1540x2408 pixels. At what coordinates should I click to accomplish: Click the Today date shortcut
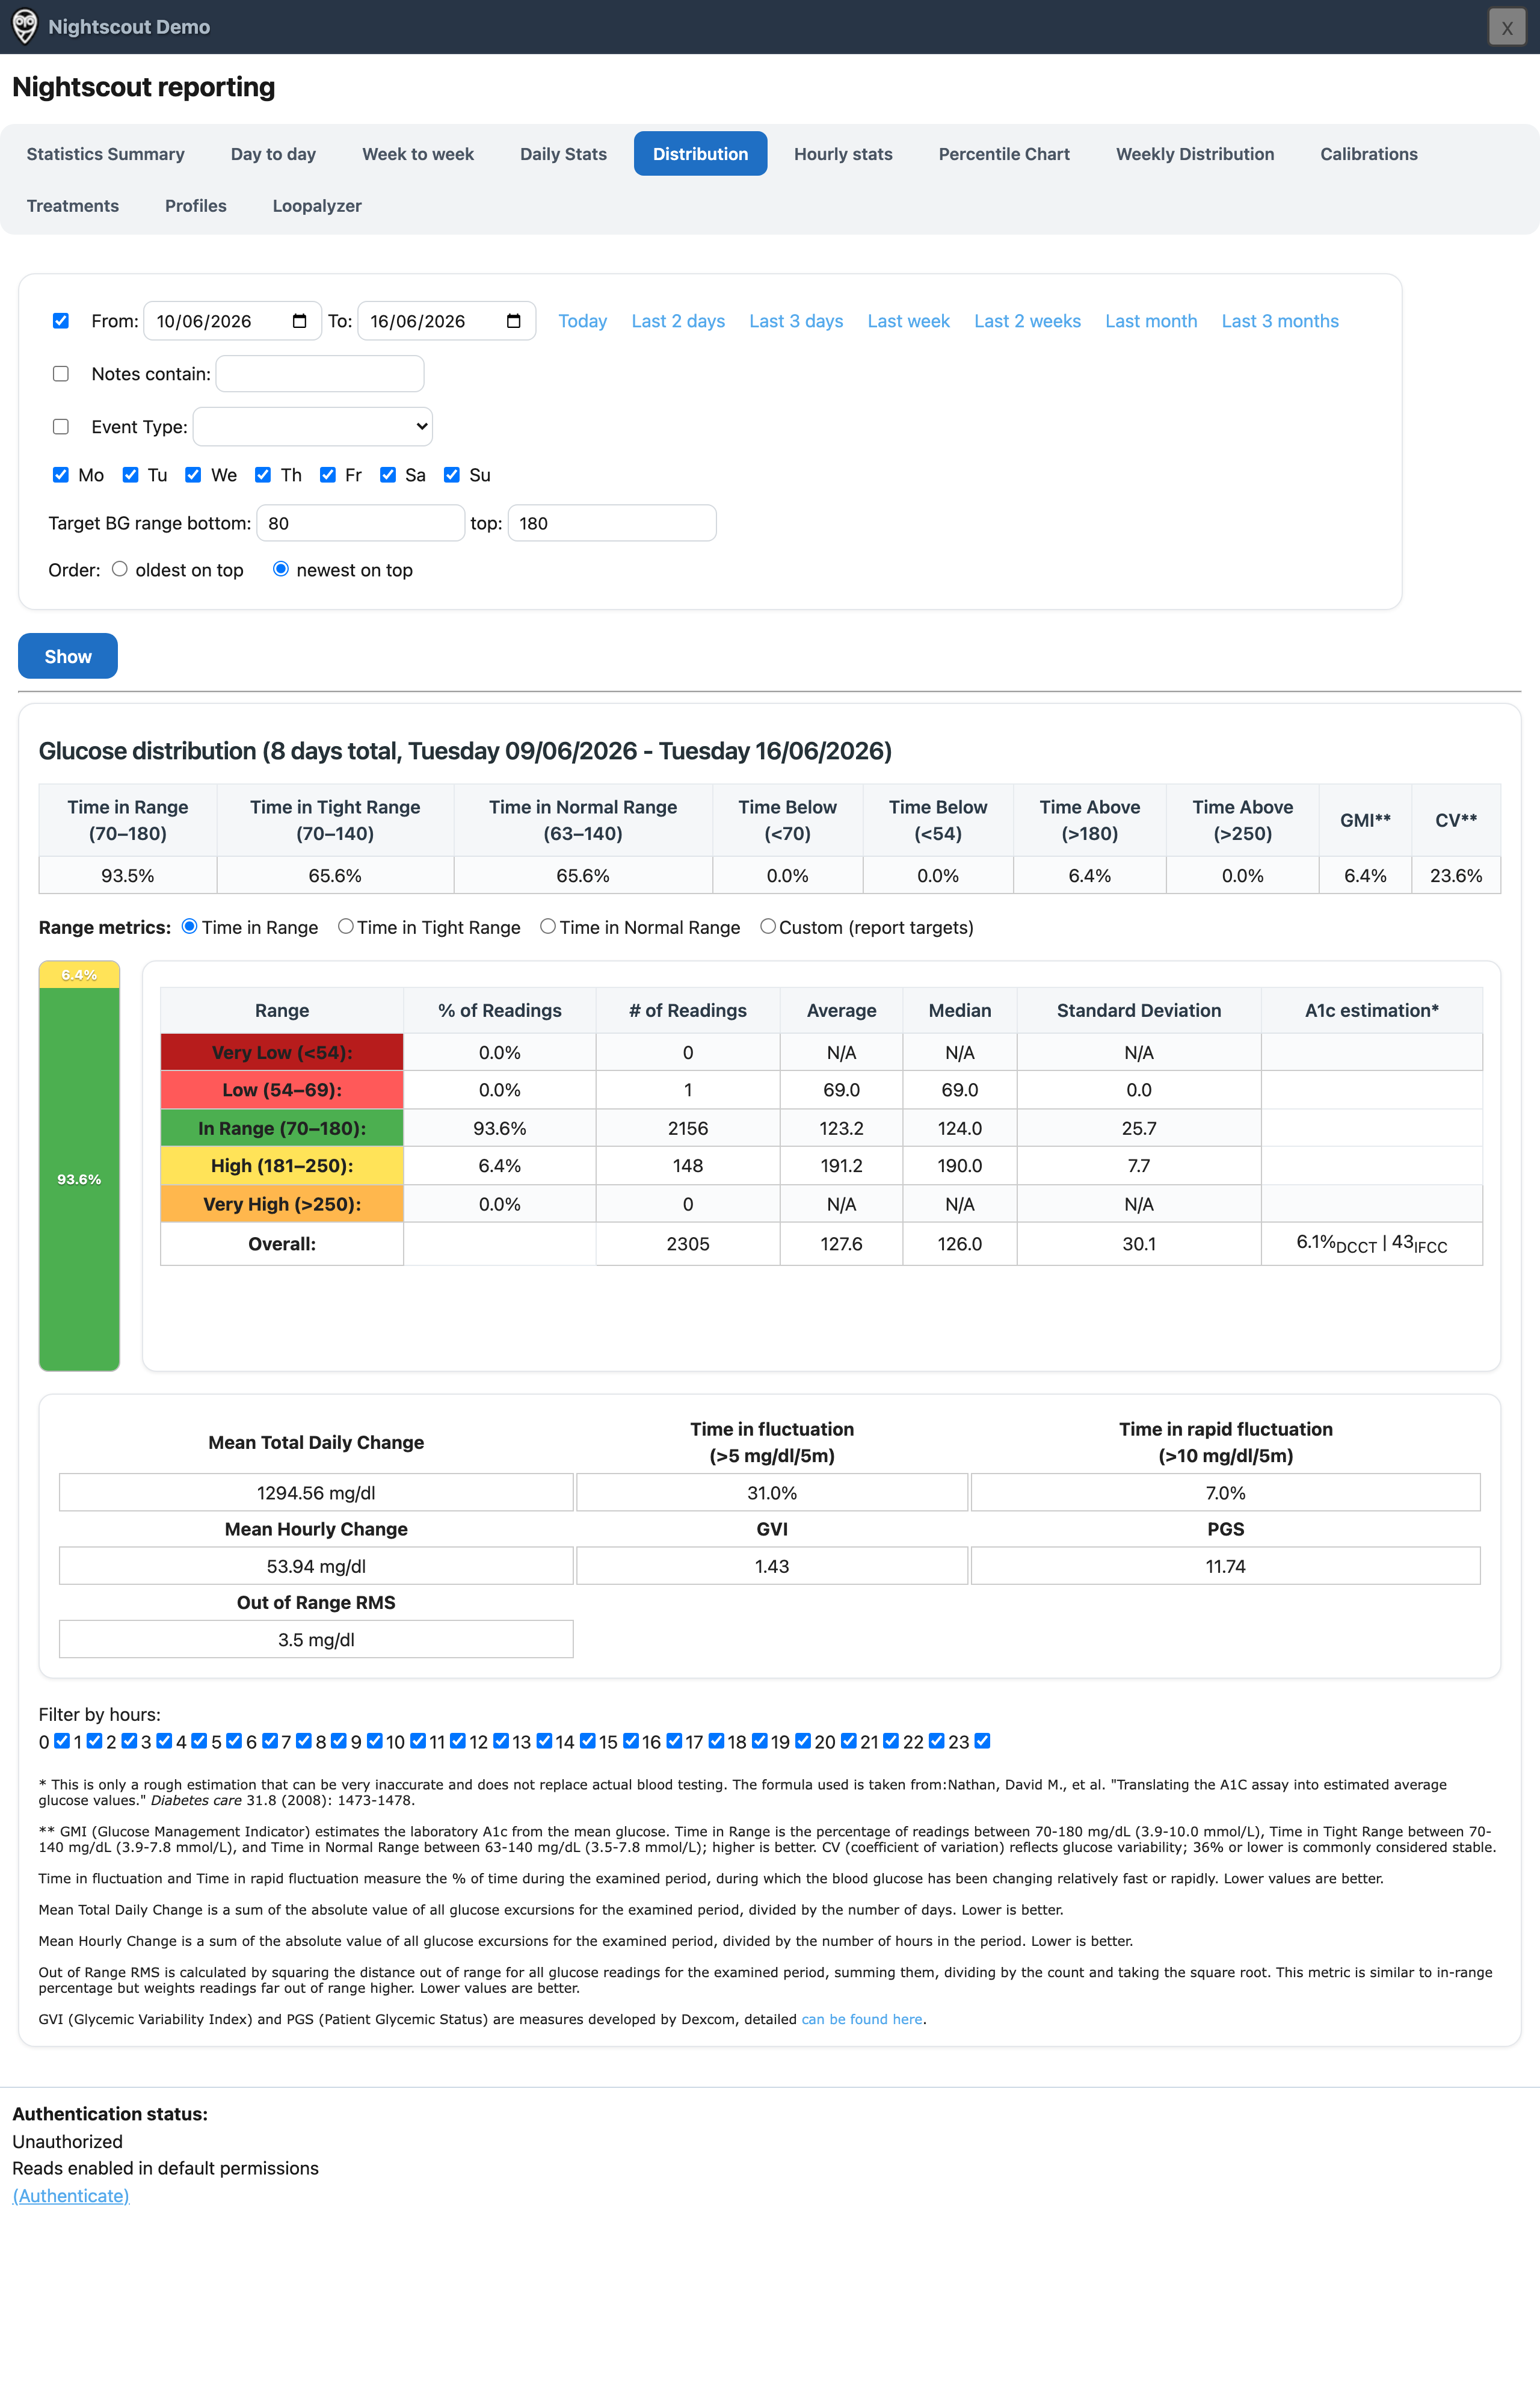click(x=583, y=321)
